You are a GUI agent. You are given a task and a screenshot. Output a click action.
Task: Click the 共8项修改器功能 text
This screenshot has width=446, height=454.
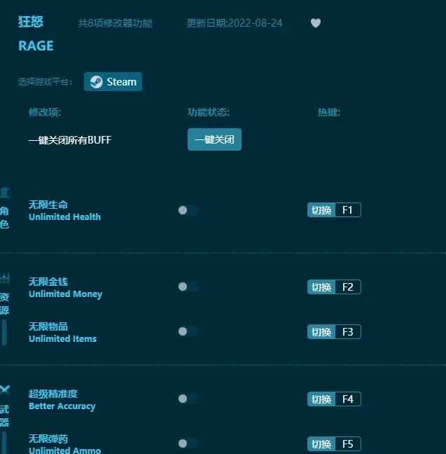116,23
